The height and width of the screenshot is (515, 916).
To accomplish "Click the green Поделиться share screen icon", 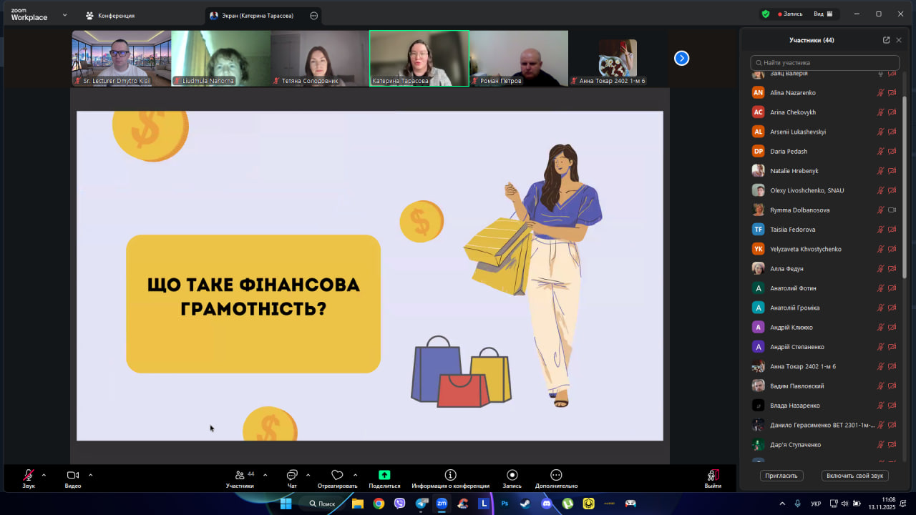I will pyautogui.click(x=384, y=476).
